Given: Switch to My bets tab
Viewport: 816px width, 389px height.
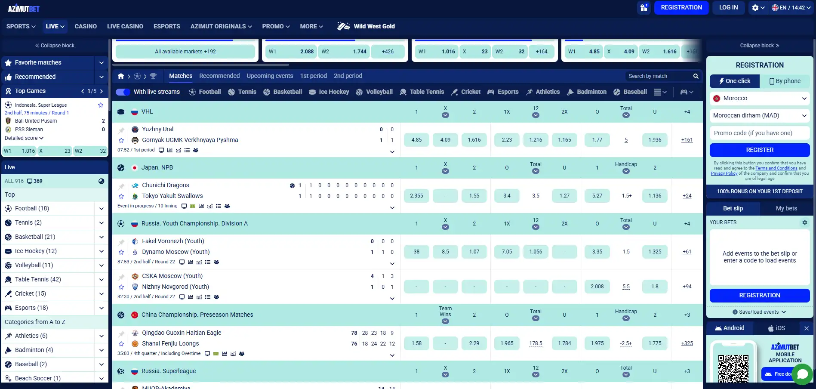Looking at the screenshot, I should click(x=786, y=208).
